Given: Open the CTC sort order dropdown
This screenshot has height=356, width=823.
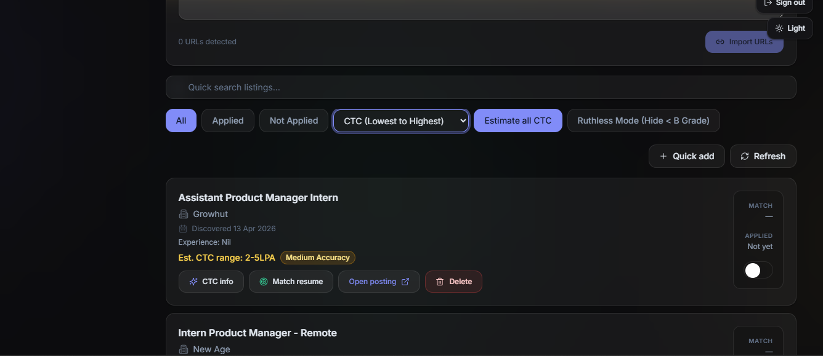Looking at the screenshot, I should pos(401,121).
